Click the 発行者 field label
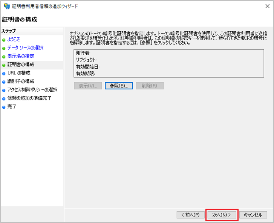The image size is (274, 223). [x=83, y=53]
